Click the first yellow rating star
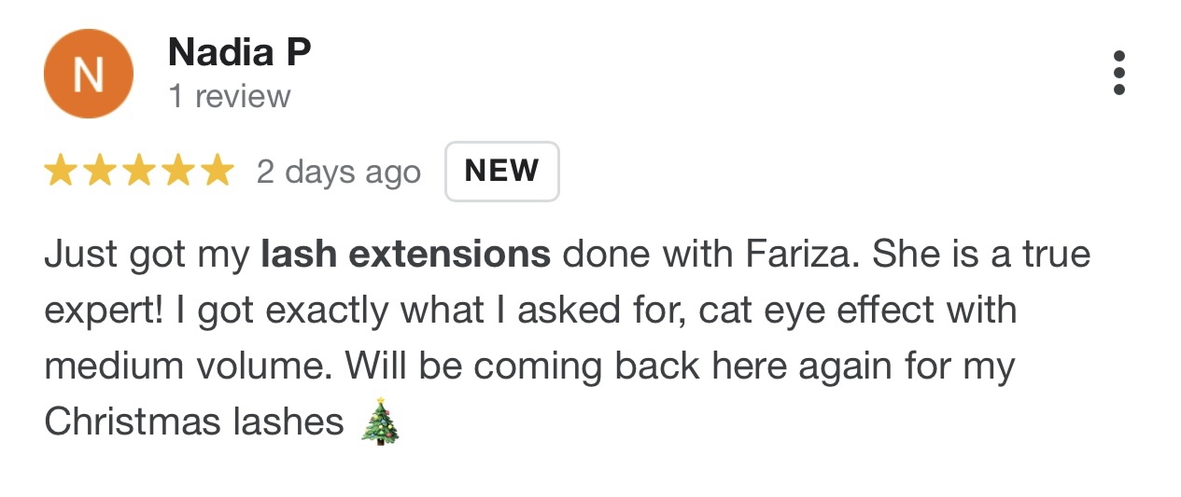The image size is (1181, 497). pyautogui.click(x=61, y=172)
